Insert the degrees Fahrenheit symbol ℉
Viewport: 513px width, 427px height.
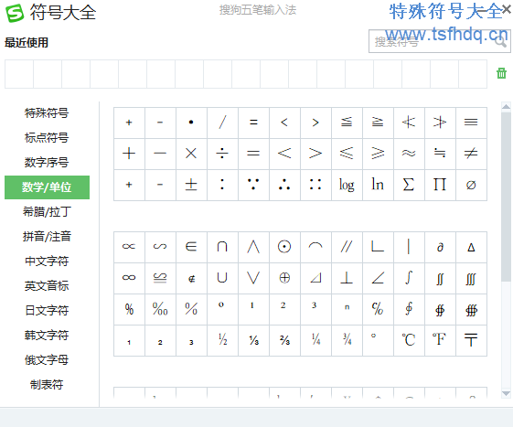tap(440, 340)
